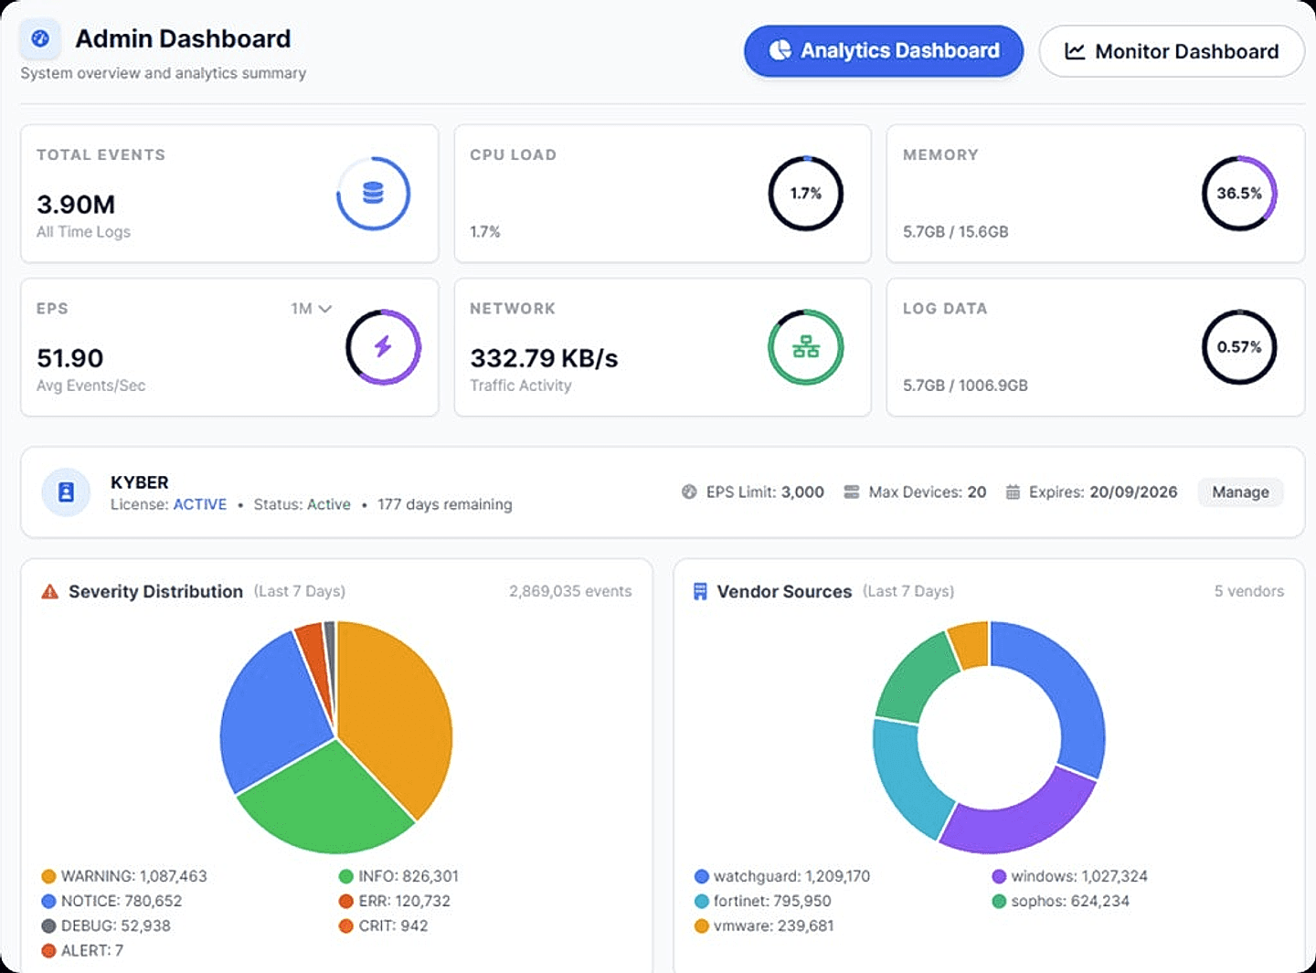Click the Severity Distribution warning triangle icon
Image resolution: width=1316 pixels, height=973 pixels.
pos(50,592)
